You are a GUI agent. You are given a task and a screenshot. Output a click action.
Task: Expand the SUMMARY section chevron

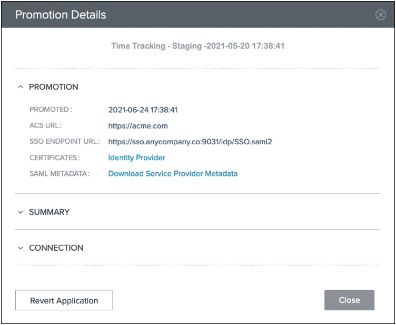pyautogui.click(x=21, y=212)
